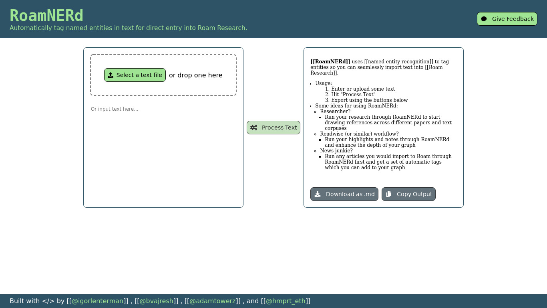Click the 'Run any articles you would import' paragraph

[388, 162]
